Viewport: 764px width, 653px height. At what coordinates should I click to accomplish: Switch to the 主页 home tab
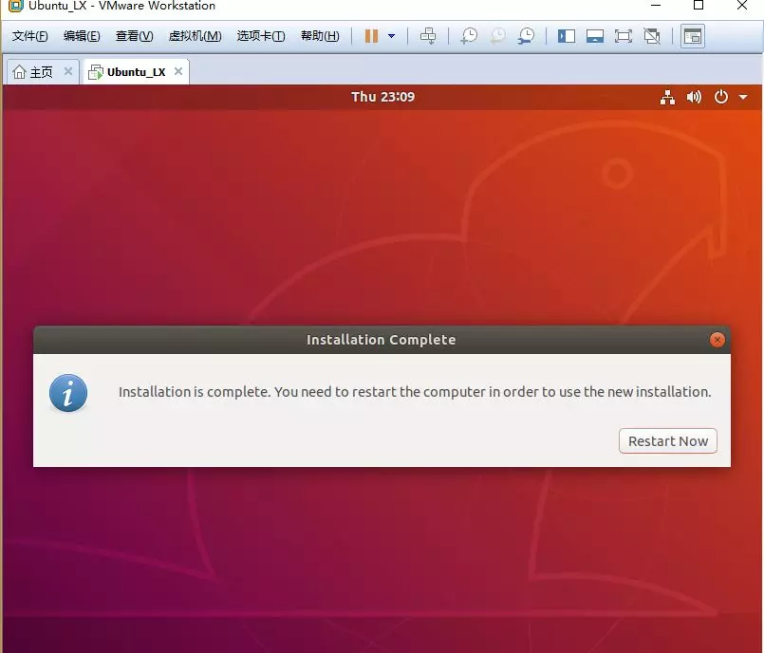pos(32,72)
